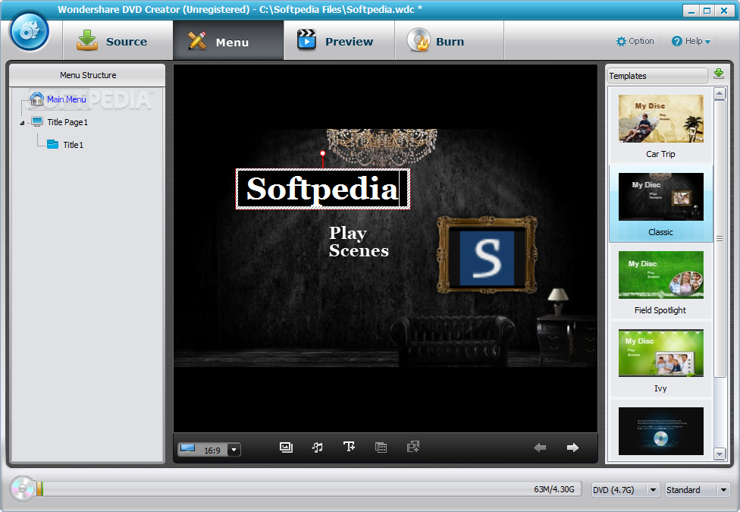Go to previous menu page arrow
740x512 pixels.
(540, 448)
